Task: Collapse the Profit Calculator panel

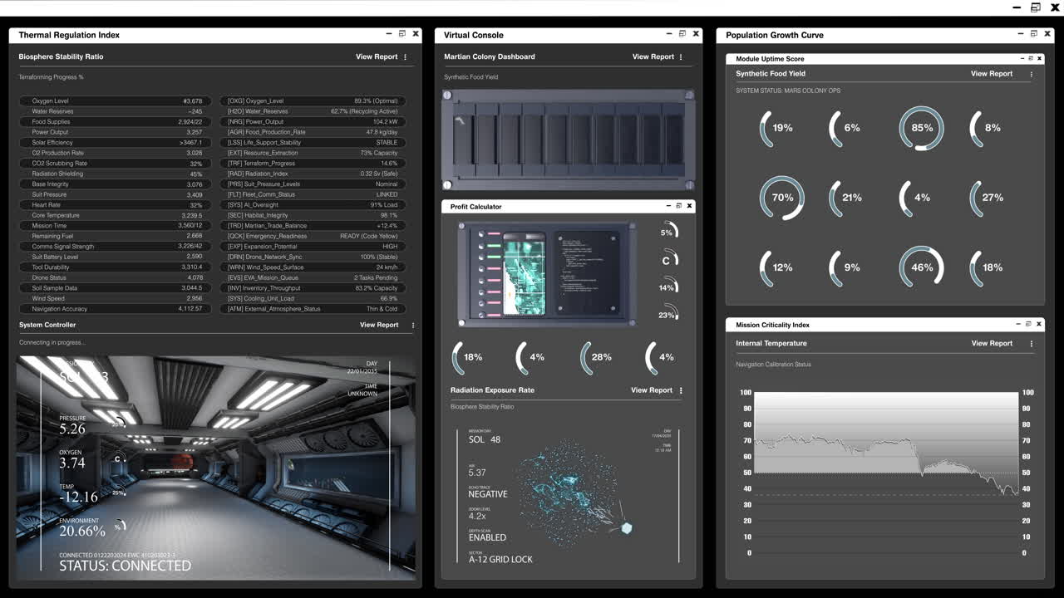Action: tap(668, 206)
